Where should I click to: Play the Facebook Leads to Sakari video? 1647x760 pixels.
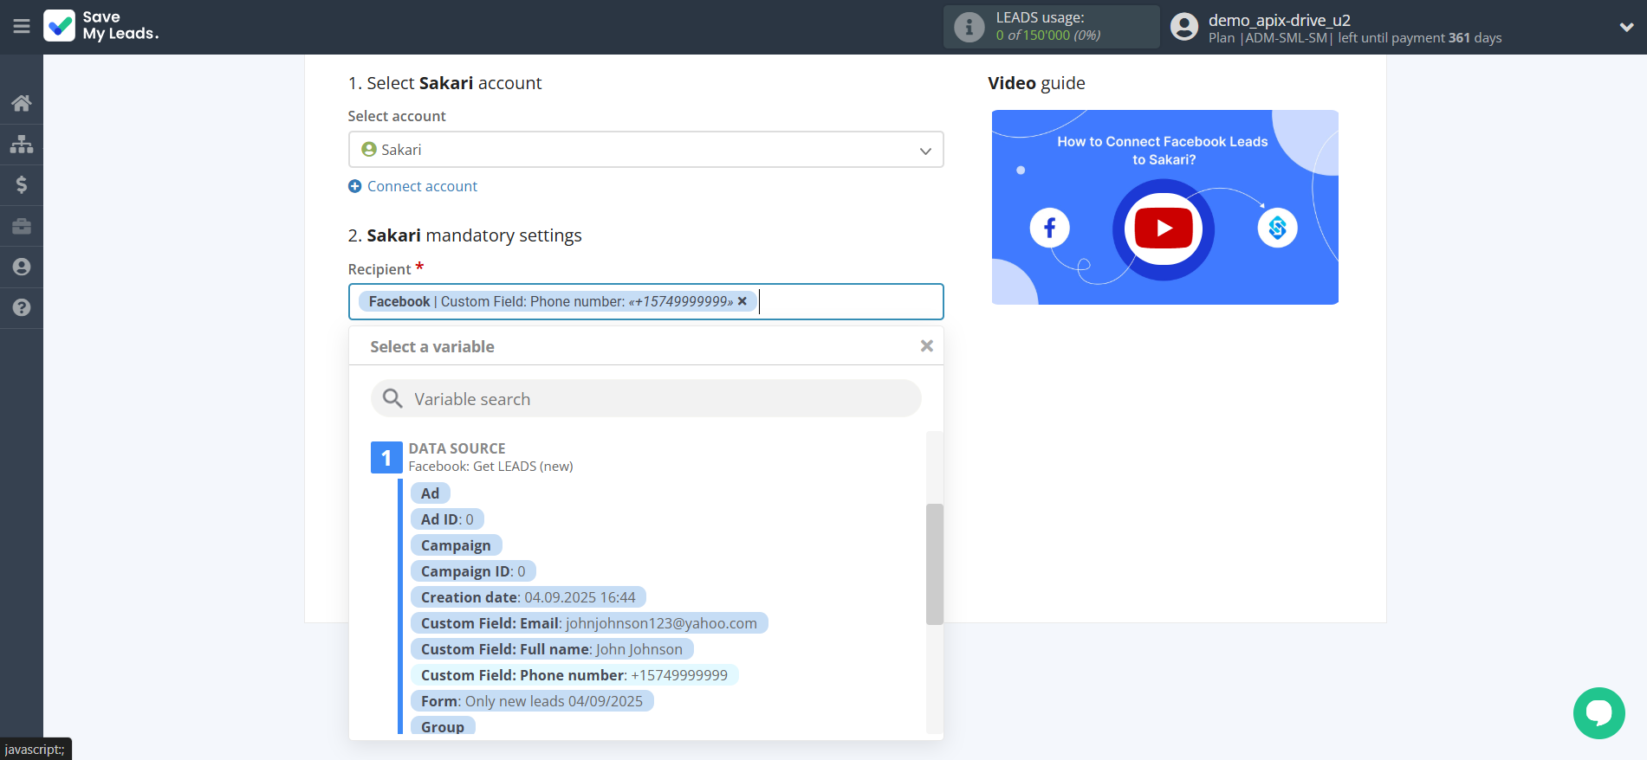[x=1163, y=229]
